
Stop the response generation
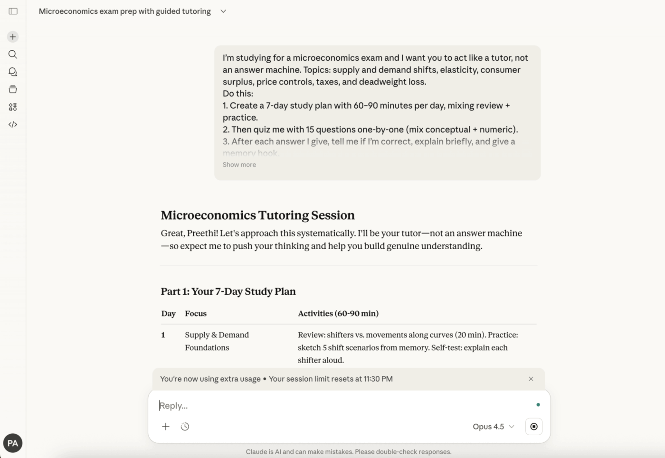click(x=534, y=426)
